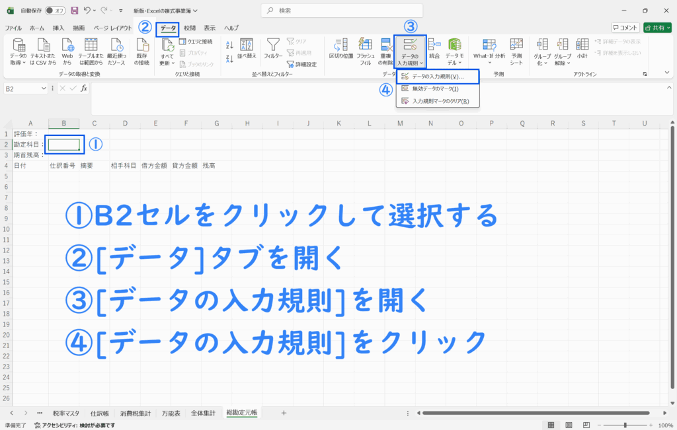
Task: Toggle the AutoSave (自動保存) switch
Action: coord(55,11)
